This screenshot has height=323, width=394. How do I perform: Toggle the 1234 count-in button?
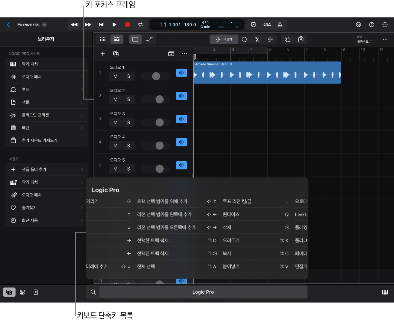(x=266, y=25)
